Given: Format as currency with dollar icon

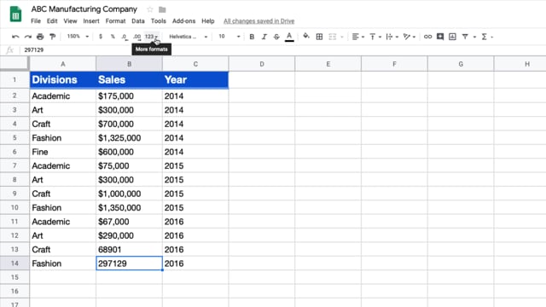Looking at the screenshot, I should [101, 37].
